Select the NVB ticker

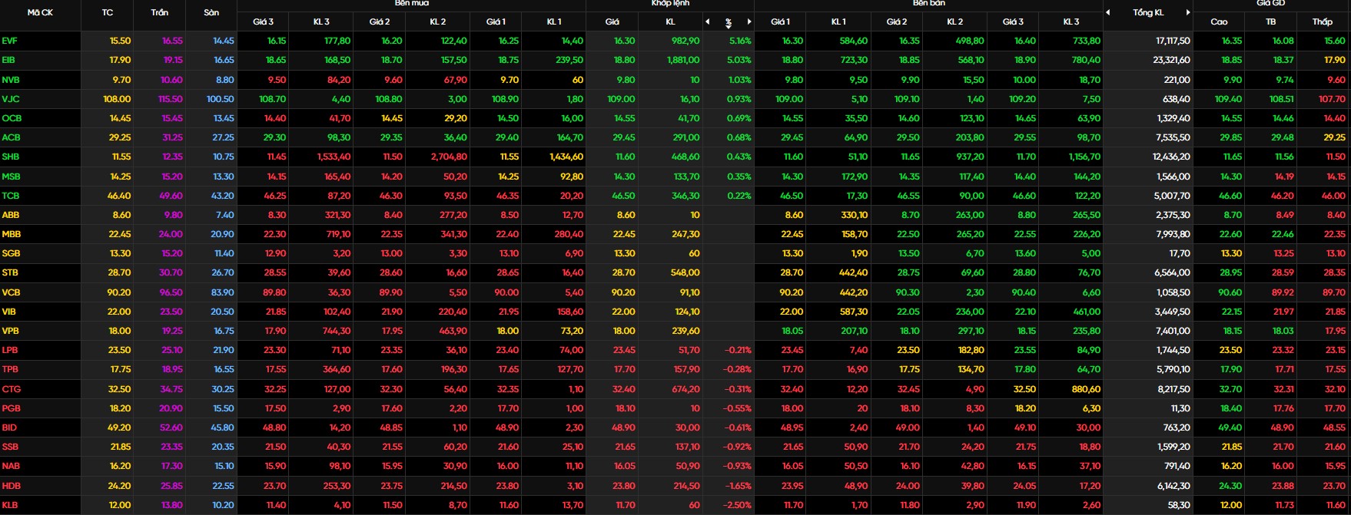click(x=11, y=80)
